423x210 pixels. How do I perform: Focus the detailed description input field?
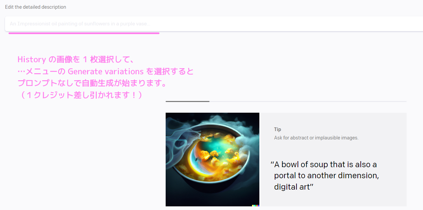(214, 24)
